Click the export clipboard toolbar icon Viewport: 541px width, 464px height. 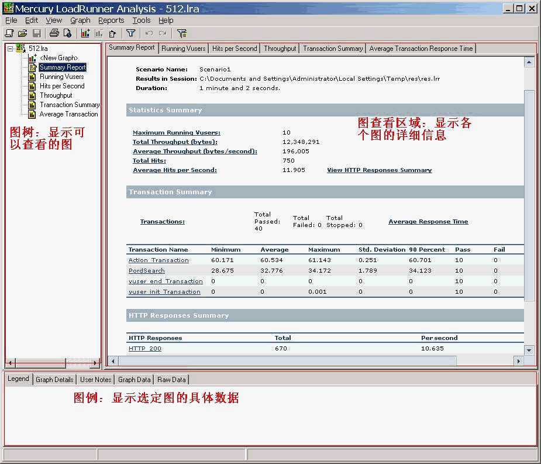pyautogui.click(x=112, y=33)
